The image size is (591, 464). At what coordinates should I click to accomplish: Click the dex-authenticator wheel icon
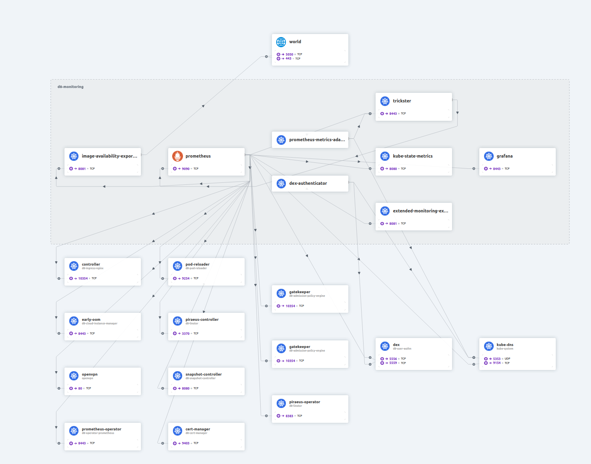[281, 184]
